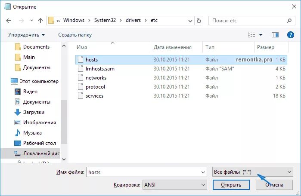
Task: Change the view layout icon
Action: tap(251, 35)
